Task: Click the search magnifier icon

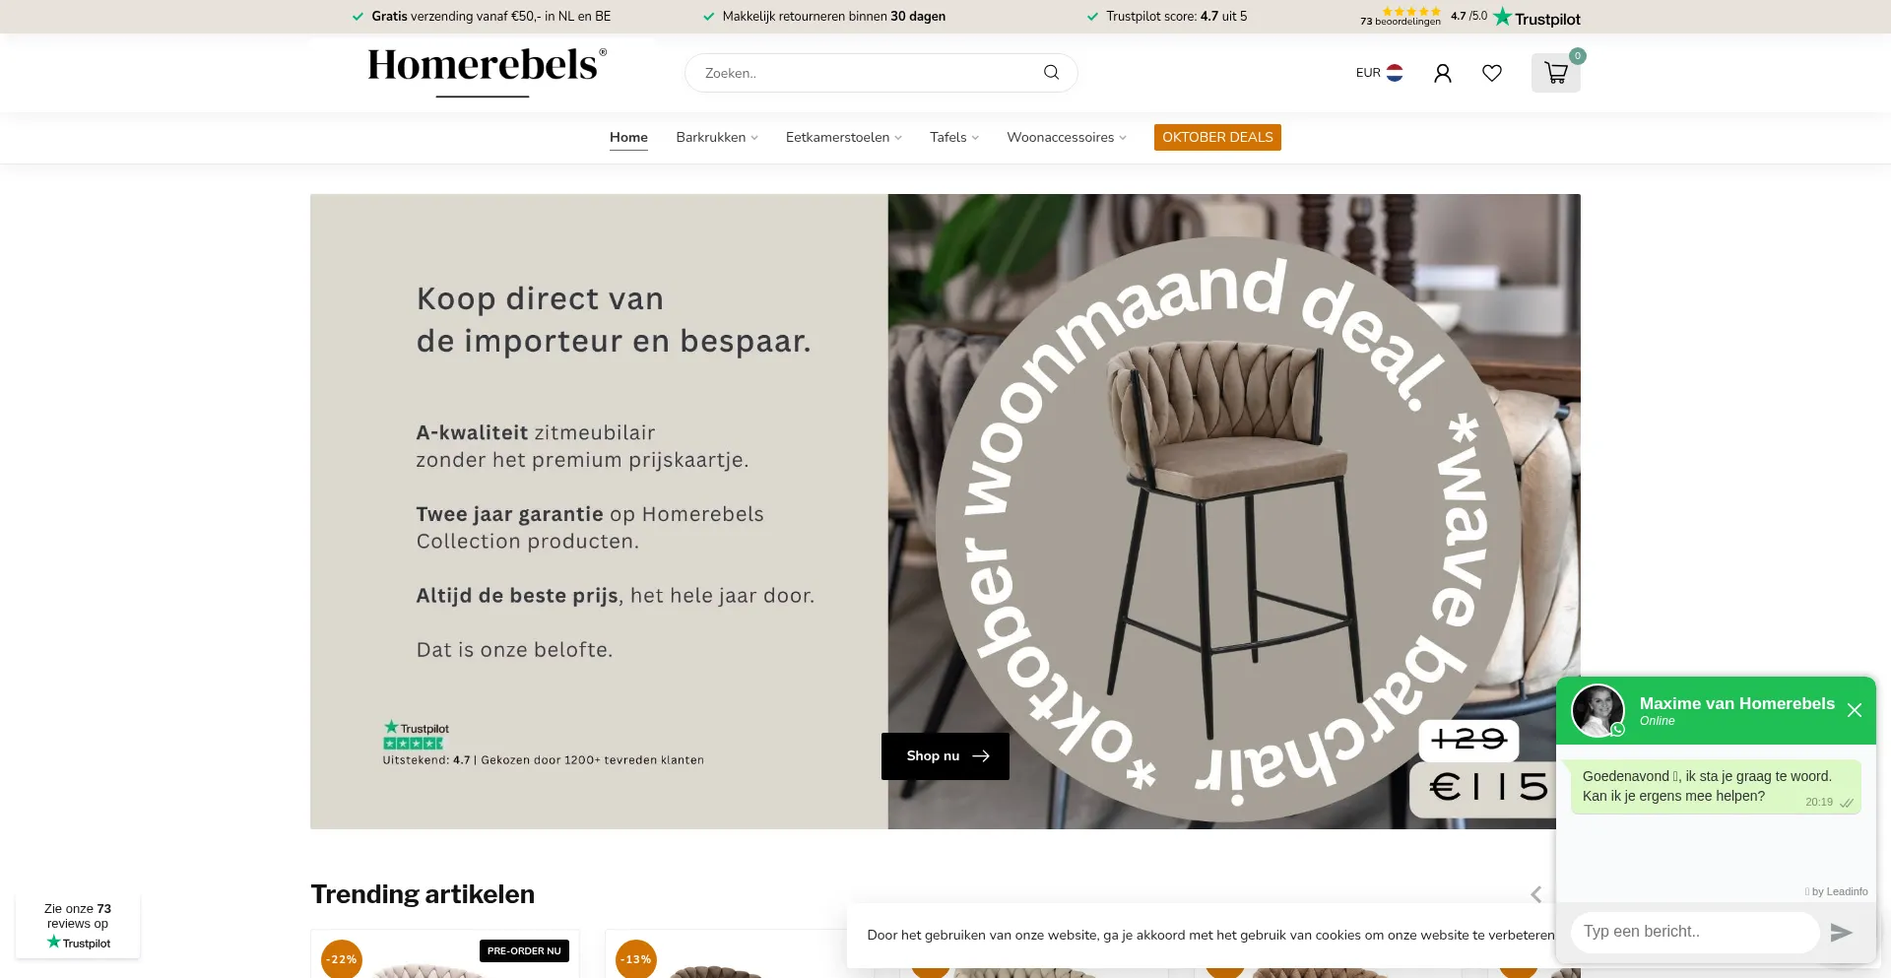Action: [x=1051, y=72]
